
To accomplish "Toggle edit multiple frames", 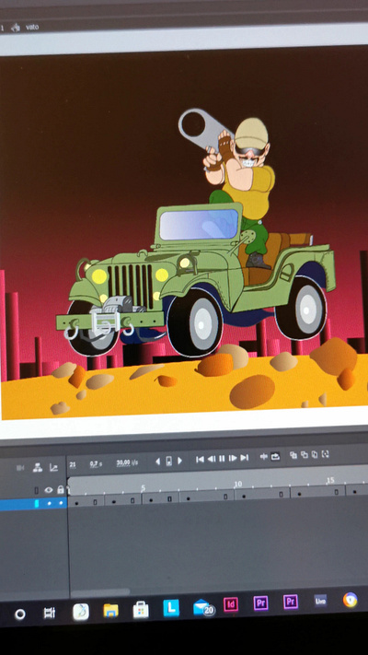I will pyautogui.click(x=315, y=454).
